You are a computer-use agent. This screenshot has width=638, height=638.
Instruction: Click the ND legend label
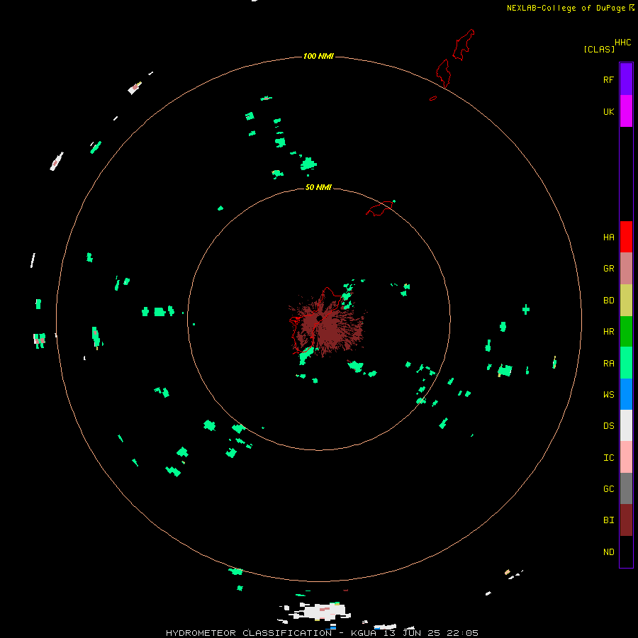(x=608, y=552)
